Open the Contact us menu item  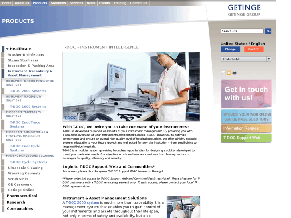[x=138, y=3]
